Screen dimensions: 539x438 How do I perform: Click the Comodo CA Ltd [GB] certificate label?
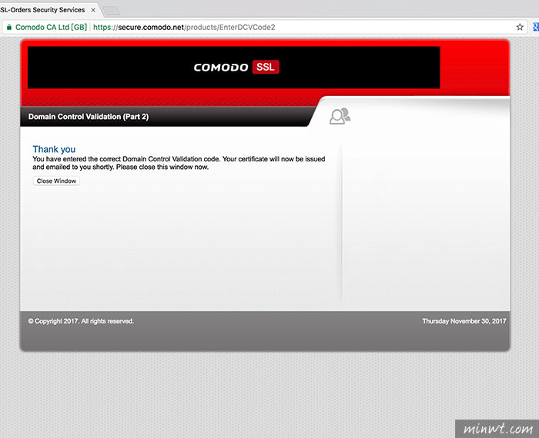pyautogui.click(x=52, y=27)
